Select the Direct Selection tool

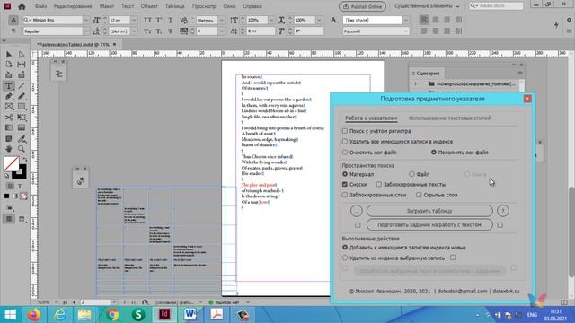(22, 55)
